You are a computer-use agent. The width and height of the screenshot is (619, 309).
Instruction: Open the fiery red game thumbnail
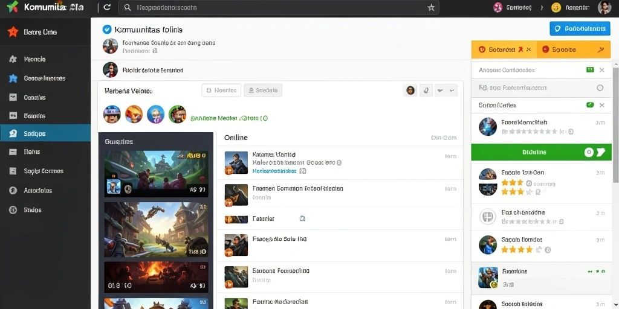[x=156, y=277]
